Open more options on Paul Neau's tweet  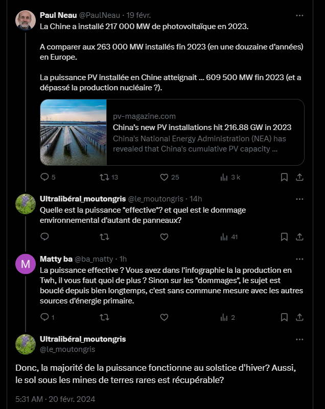pyautogui.click(x=299, y=15)
